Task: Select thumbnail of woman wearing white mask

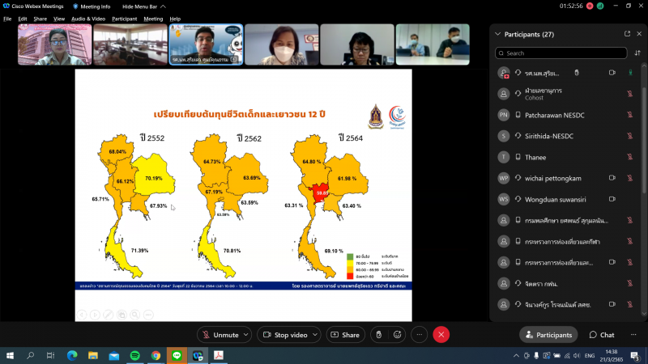Action: (x=281, y=44)
